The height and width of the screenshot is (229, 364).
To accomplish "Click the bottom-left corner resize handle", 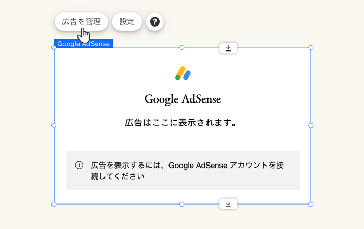I will pos(54,204).
